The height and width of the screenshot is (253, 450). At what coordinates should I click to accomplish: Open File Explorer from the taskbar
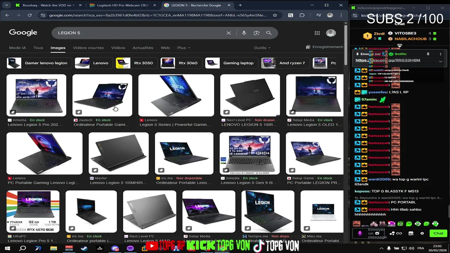53,248
